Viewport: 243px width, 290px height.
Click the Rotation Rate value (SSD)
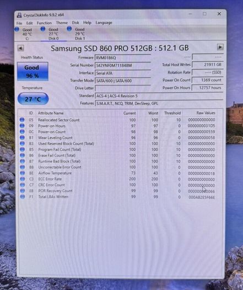208,72
